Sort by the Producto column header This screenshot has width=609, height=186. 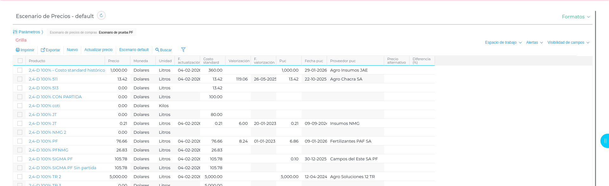pos(37,61)
